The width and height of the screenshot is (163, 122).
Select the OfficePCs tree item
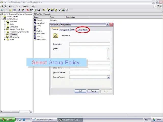point(13,34)
